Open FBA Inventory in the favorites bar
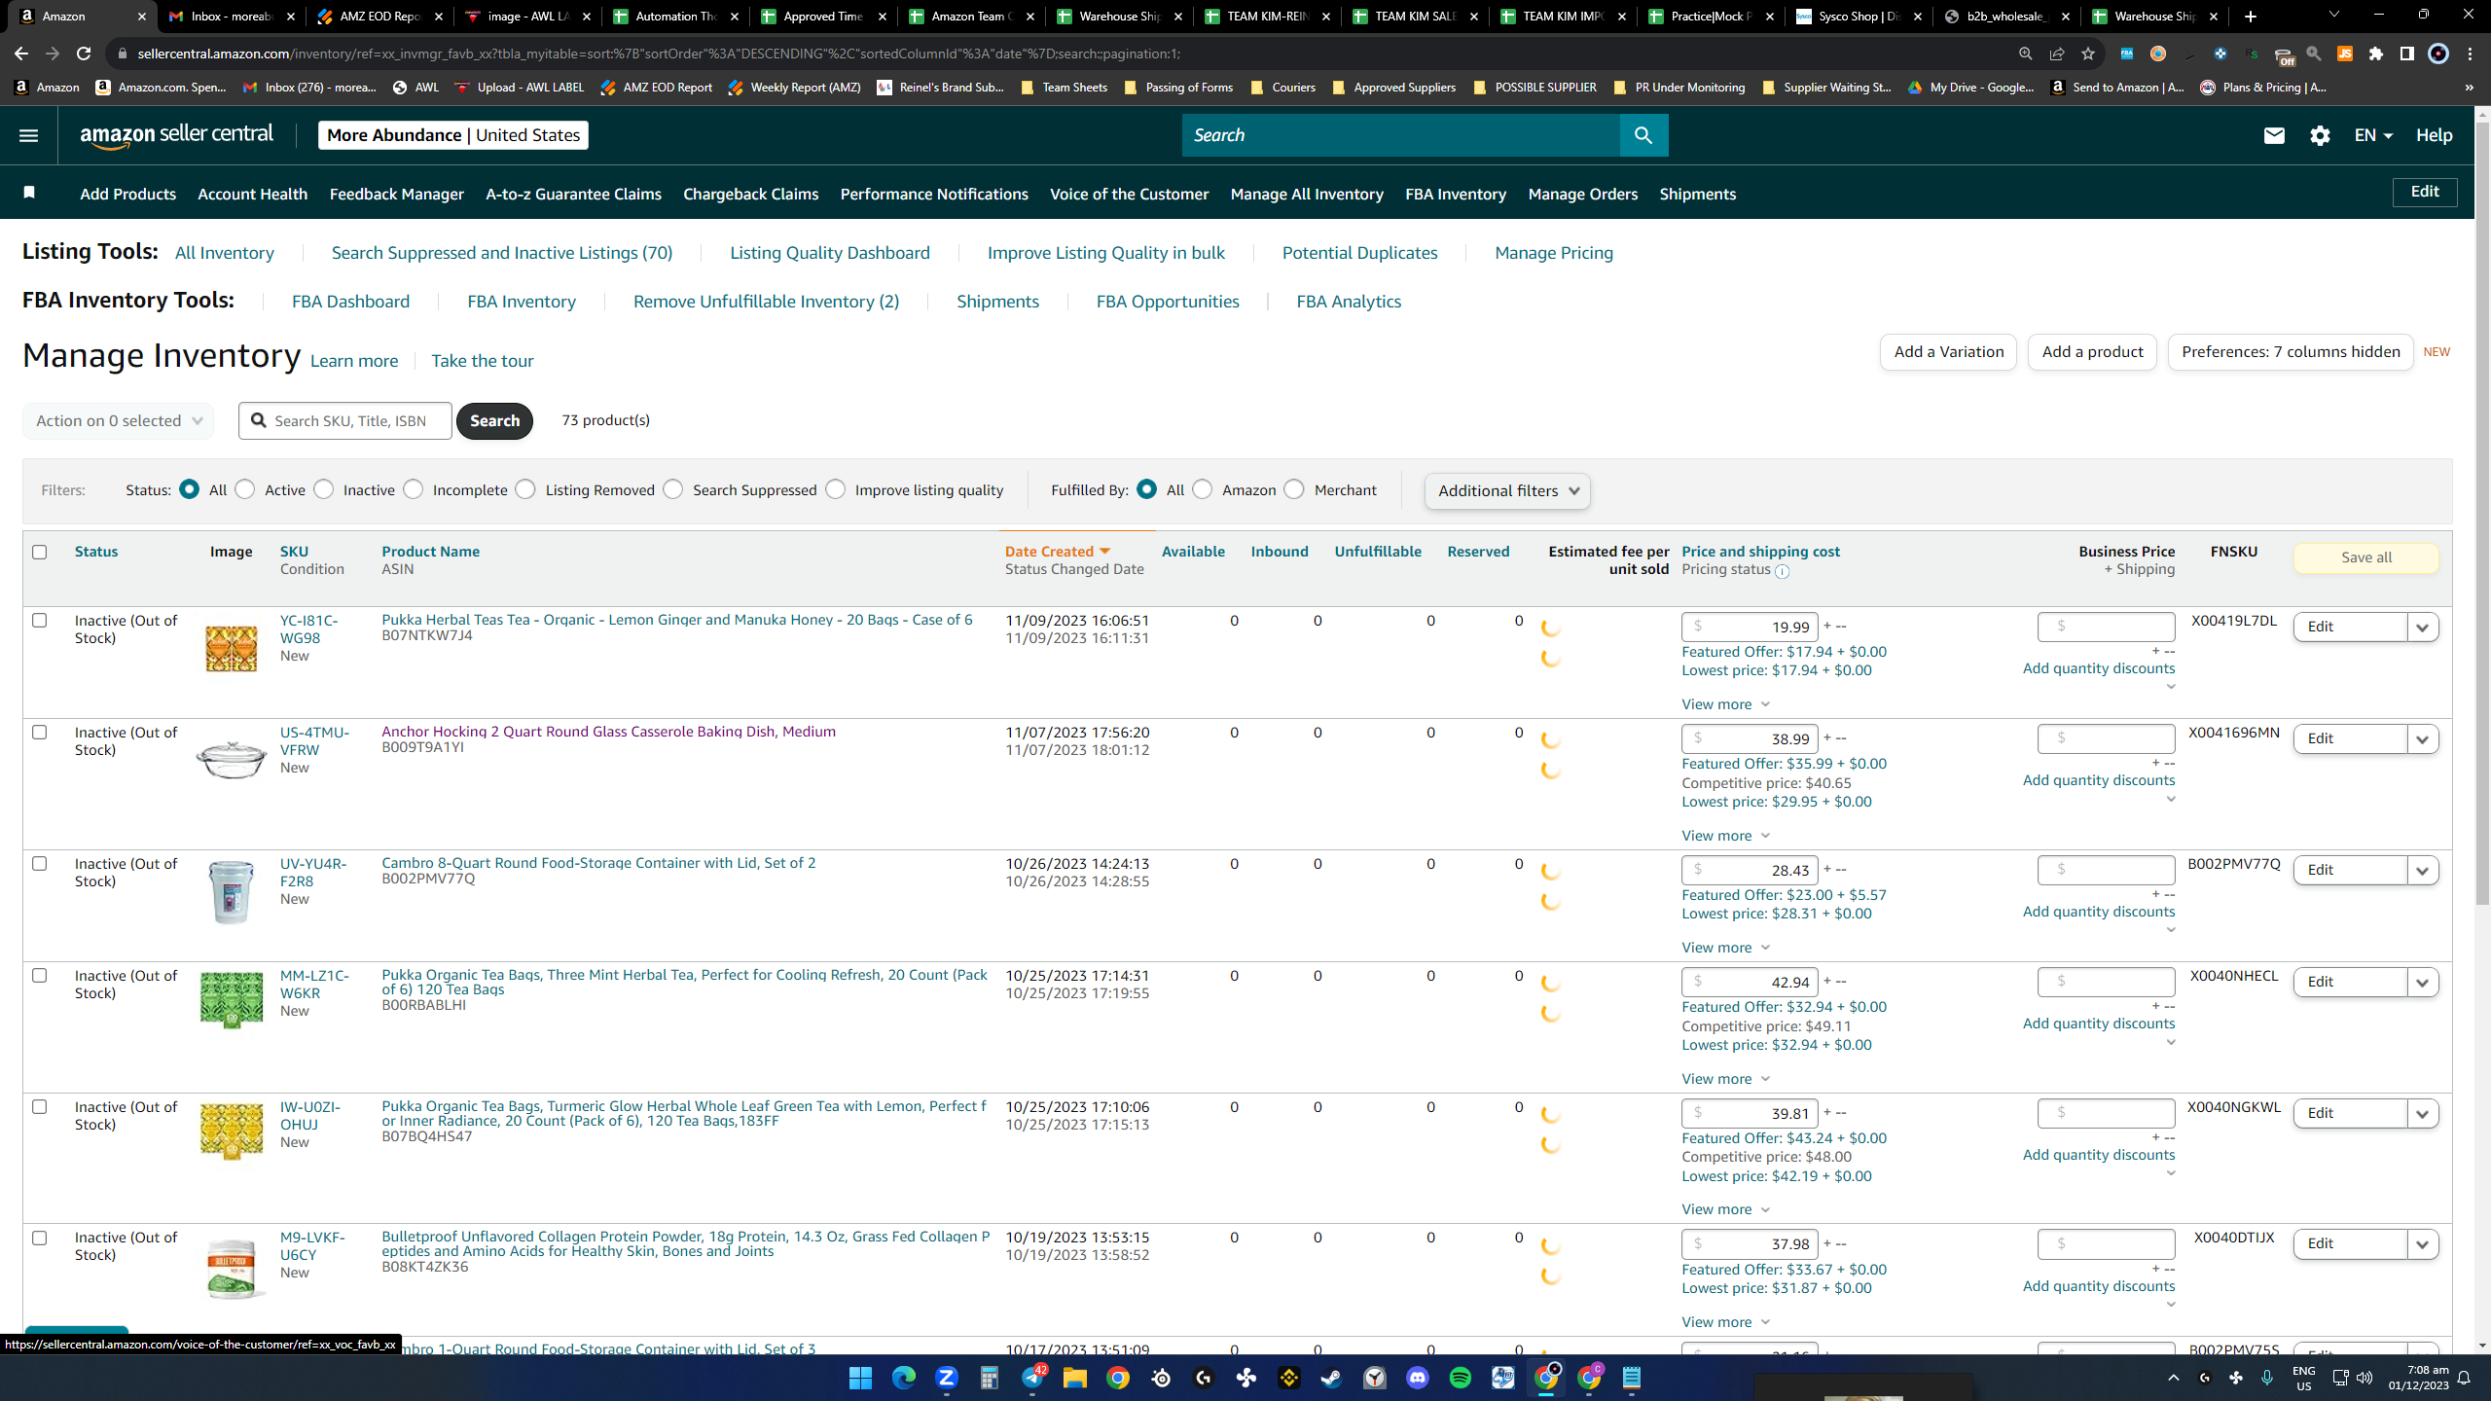 point(1456,194)
